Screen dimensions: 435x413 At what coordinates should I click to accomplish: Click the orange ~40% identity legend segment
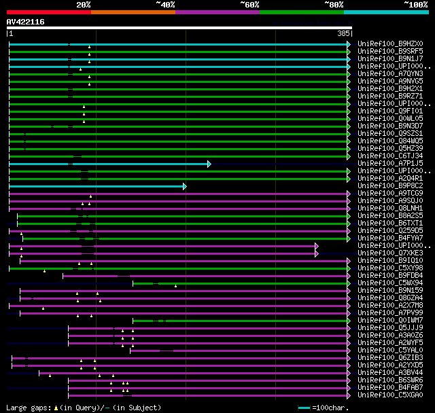(x=133, y=12)
